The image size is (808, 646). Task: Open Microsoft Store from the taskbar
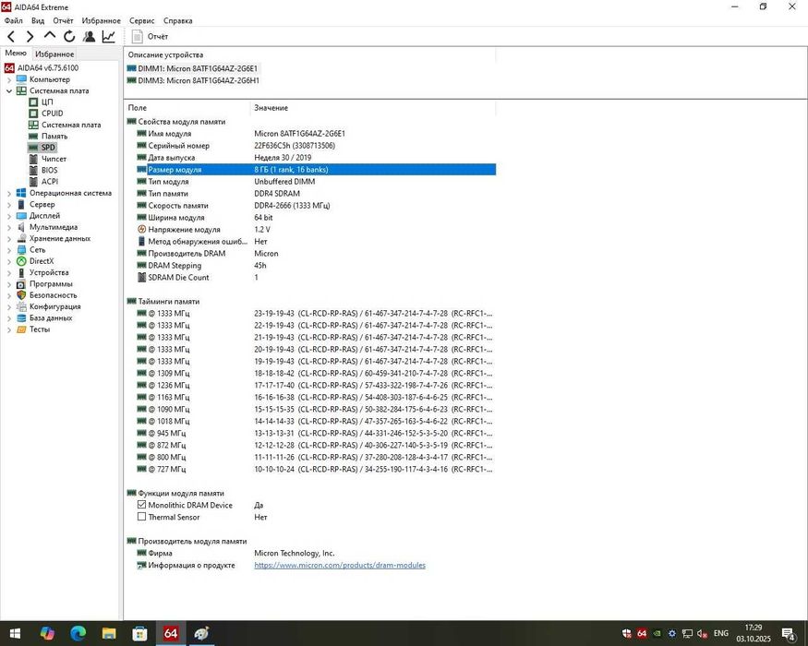(139, 633)
